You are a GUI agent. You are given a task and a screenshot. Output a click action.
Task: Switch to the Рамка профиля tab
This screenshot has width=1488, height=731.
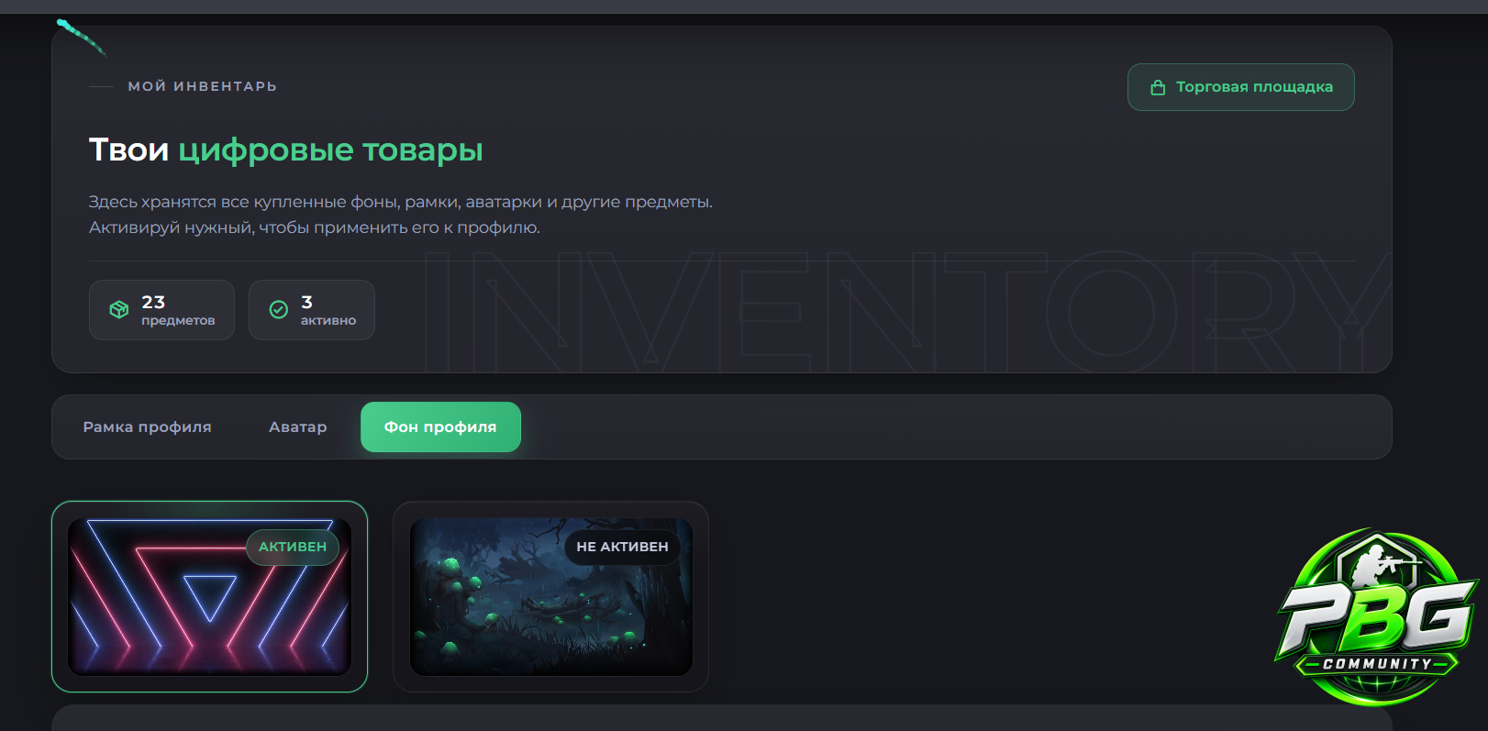coord(147,427)
